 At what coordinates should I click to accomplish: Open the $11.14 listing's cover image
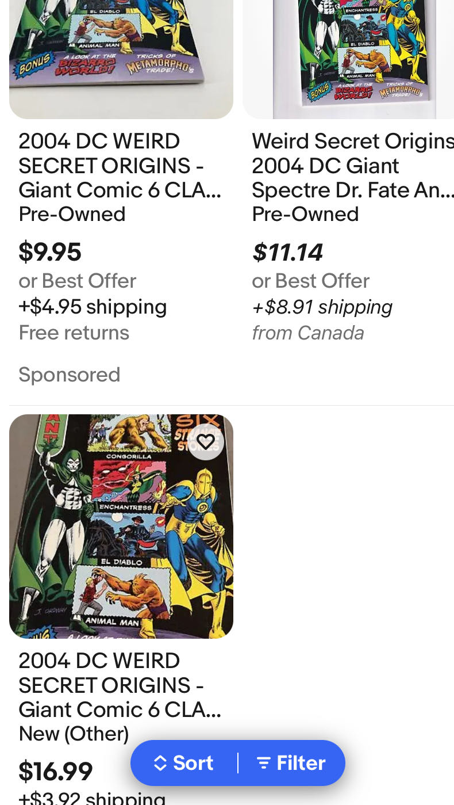point(348,58)
